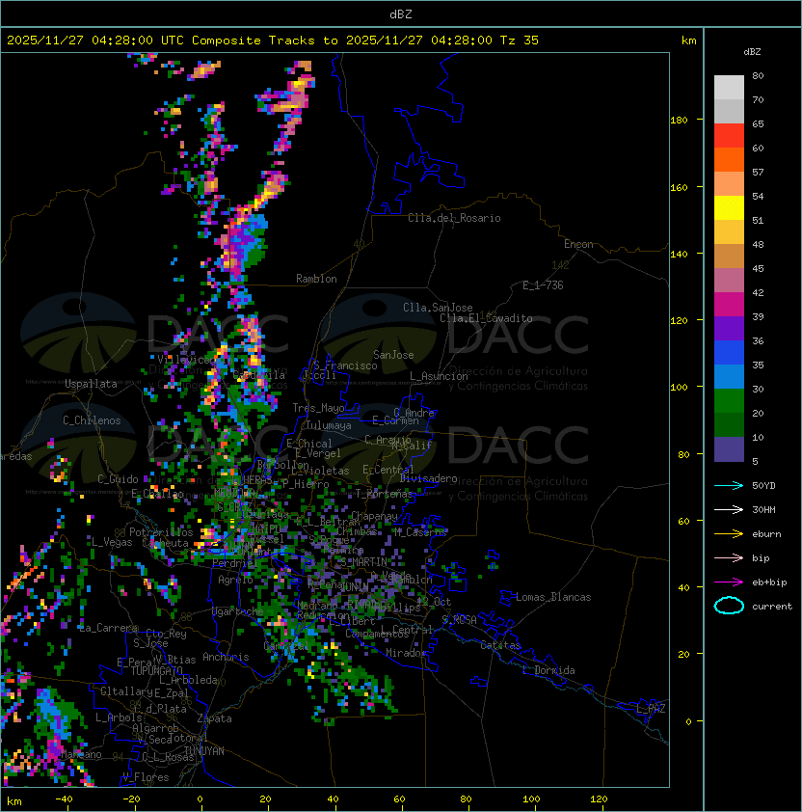This screenshot has width=802, height=812.
Task: Click the 'Ugarteche' place label
Action: click(x=238, y=611)
